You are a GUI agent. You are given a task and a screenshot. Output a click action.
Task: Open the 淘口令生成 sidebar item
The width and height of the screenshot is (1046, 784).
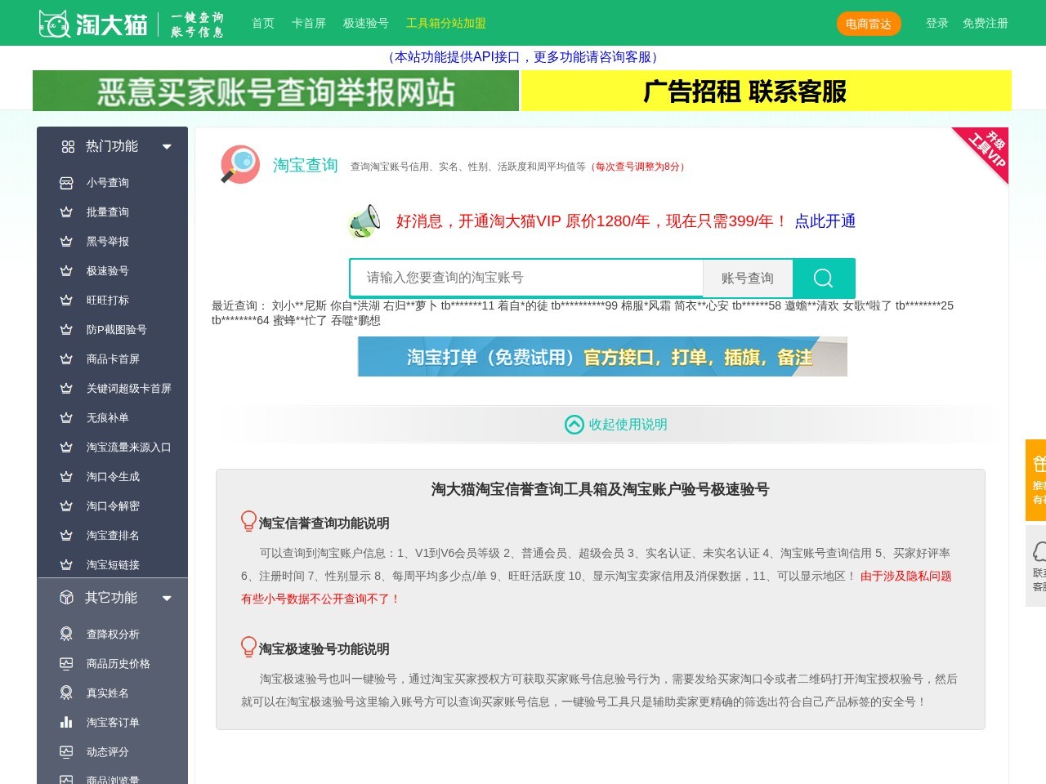point(113,477)
